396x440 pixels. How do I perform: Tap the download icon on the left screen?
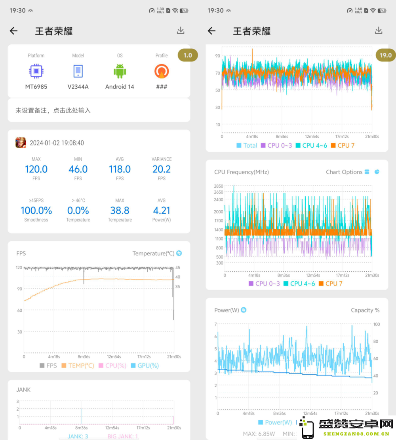pyautogui.click(x=181, y=30)
